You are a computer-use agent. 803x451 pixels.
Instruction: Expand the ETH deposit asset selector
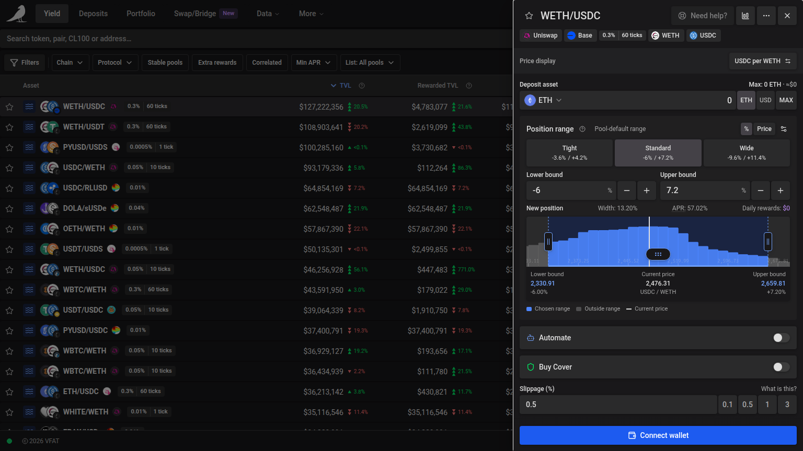pos(543,100)
